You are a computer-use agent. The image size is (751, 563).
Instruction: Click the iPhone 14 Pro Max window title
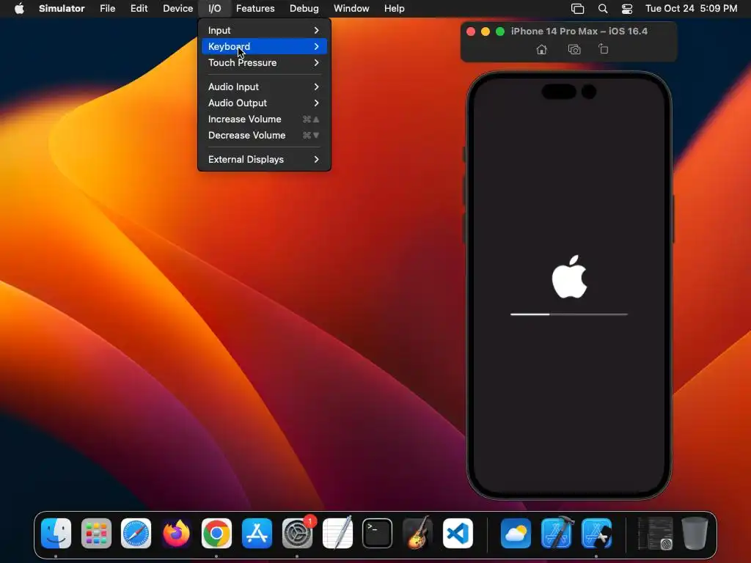click(579, 31)
